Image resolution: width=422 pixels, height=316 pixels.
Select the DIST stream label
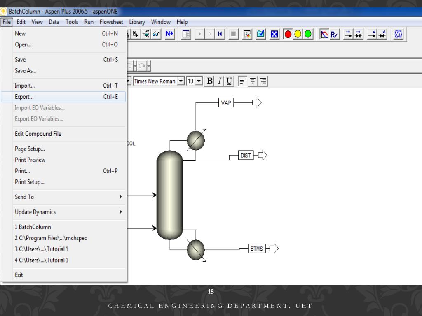[246, 155]
